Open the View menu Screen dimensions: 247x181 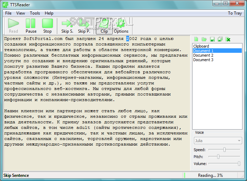click(x=20, y=13)
